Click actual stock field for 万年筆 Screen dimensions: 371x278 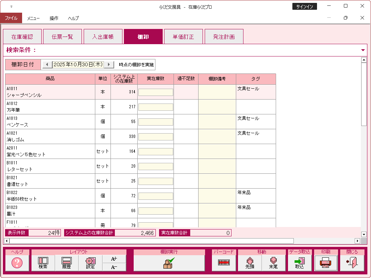pos(155,107)
